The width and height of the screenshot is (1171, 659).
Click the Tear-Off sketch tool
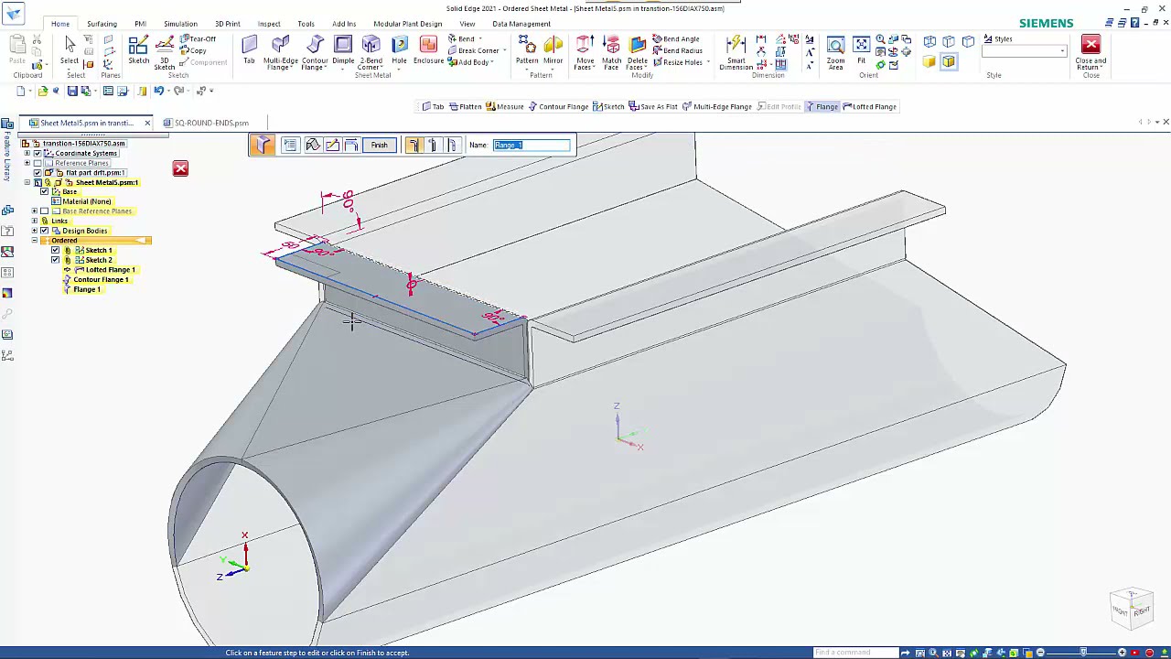[x=198, y=39]
